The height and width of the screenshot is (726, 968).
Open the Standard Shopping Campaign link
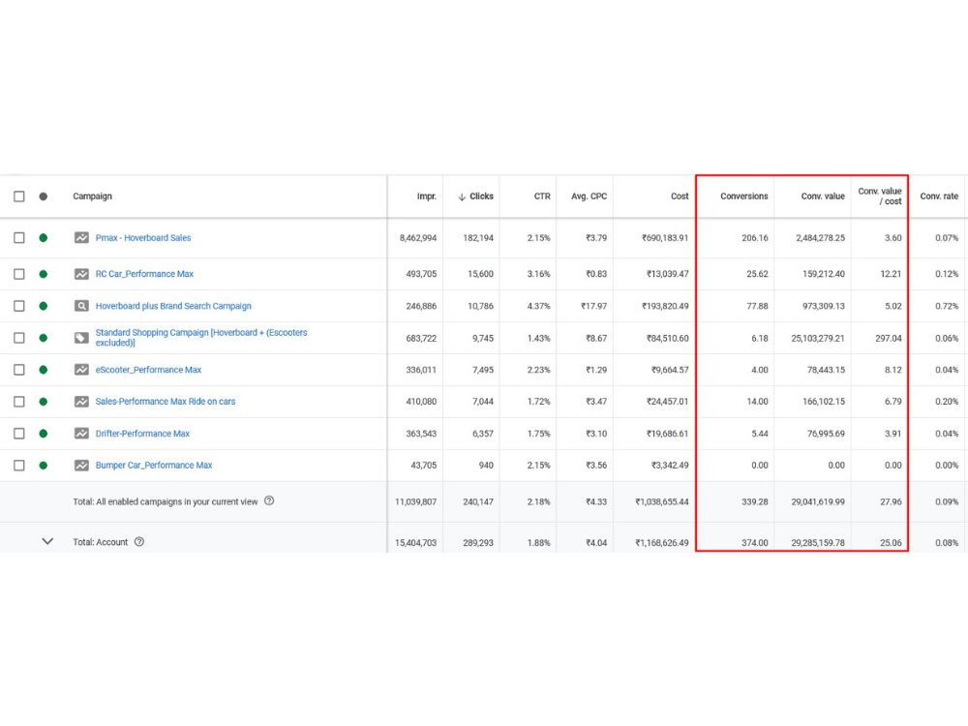[201, 338]
